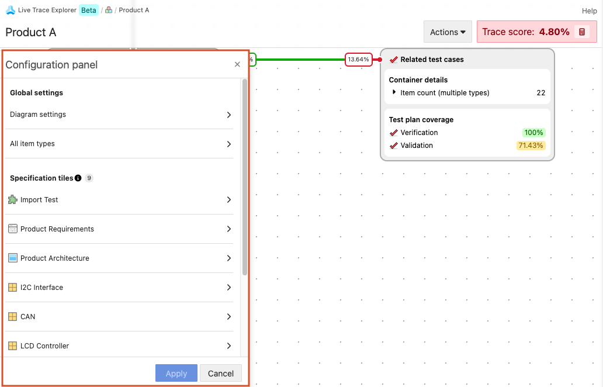Click the Live Trace Explorer logo icon
603x387 pixels.
[x=10, y=10]
